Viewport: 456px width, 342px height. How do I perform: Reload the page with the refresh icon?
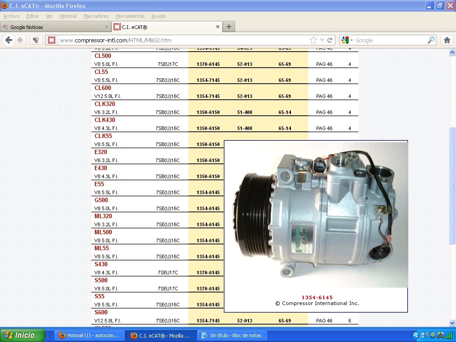[330, 40]
